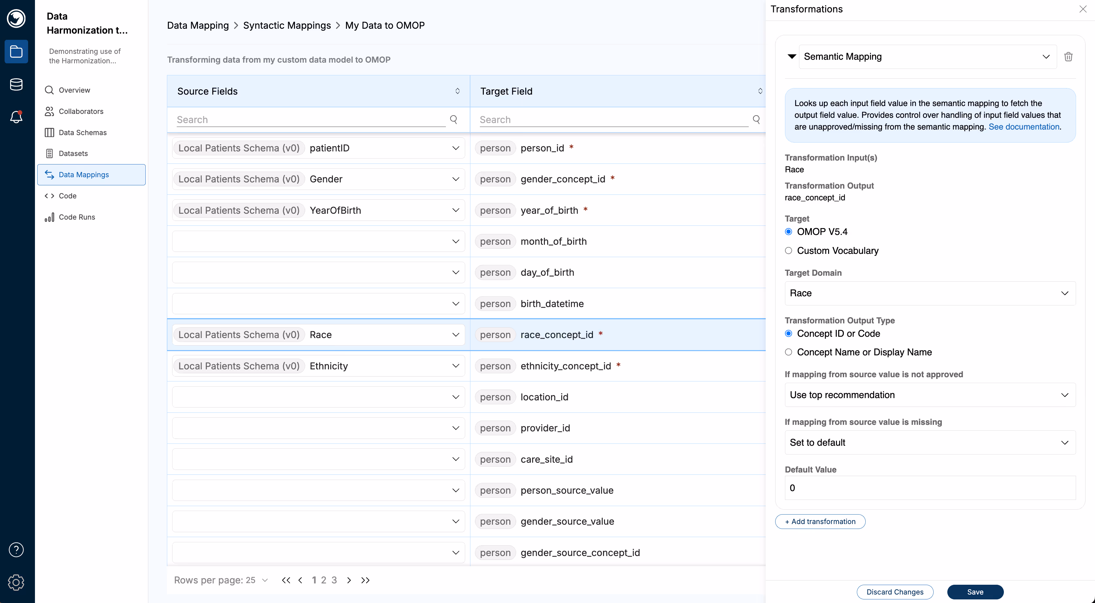Select the birth_datetime target field row
Image resolution: width=1095 pixels, height=603 pixels.
tap(618, 304)
